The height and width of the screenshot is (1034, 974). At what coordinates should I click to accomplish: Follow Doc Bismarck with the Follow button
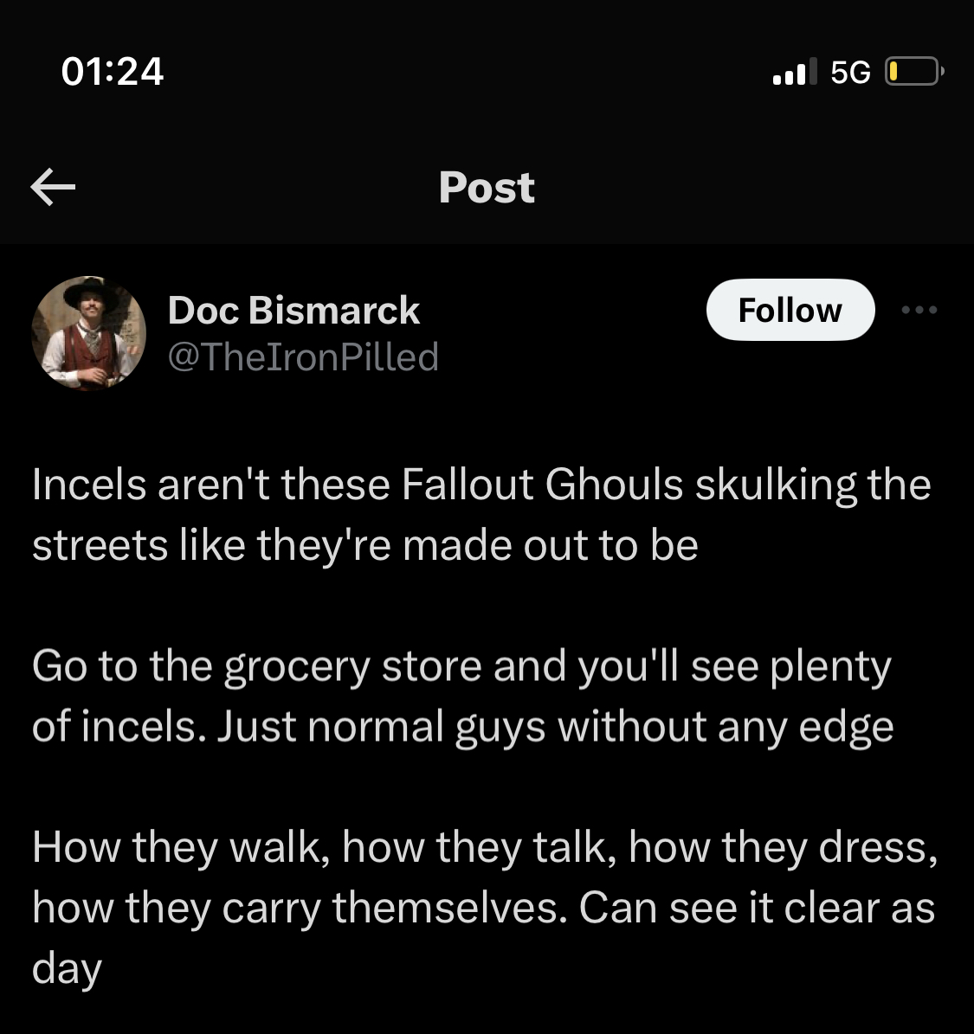[x=790, y=310]
